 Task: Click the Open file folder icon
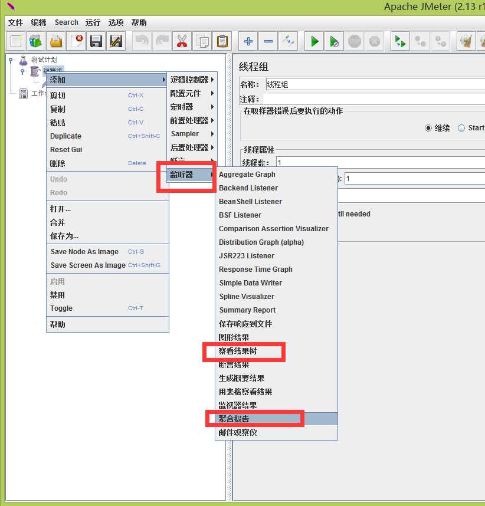56,42
